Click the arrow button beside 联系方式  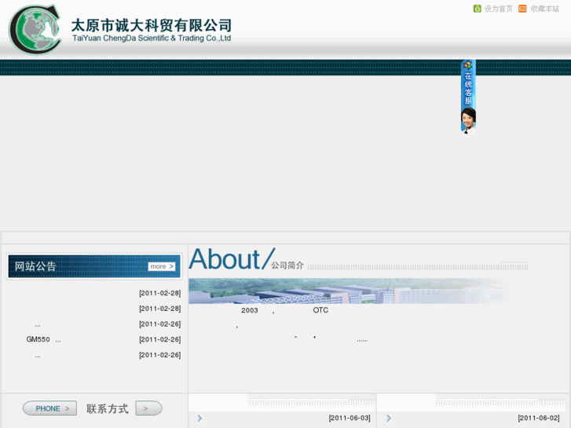148,408
